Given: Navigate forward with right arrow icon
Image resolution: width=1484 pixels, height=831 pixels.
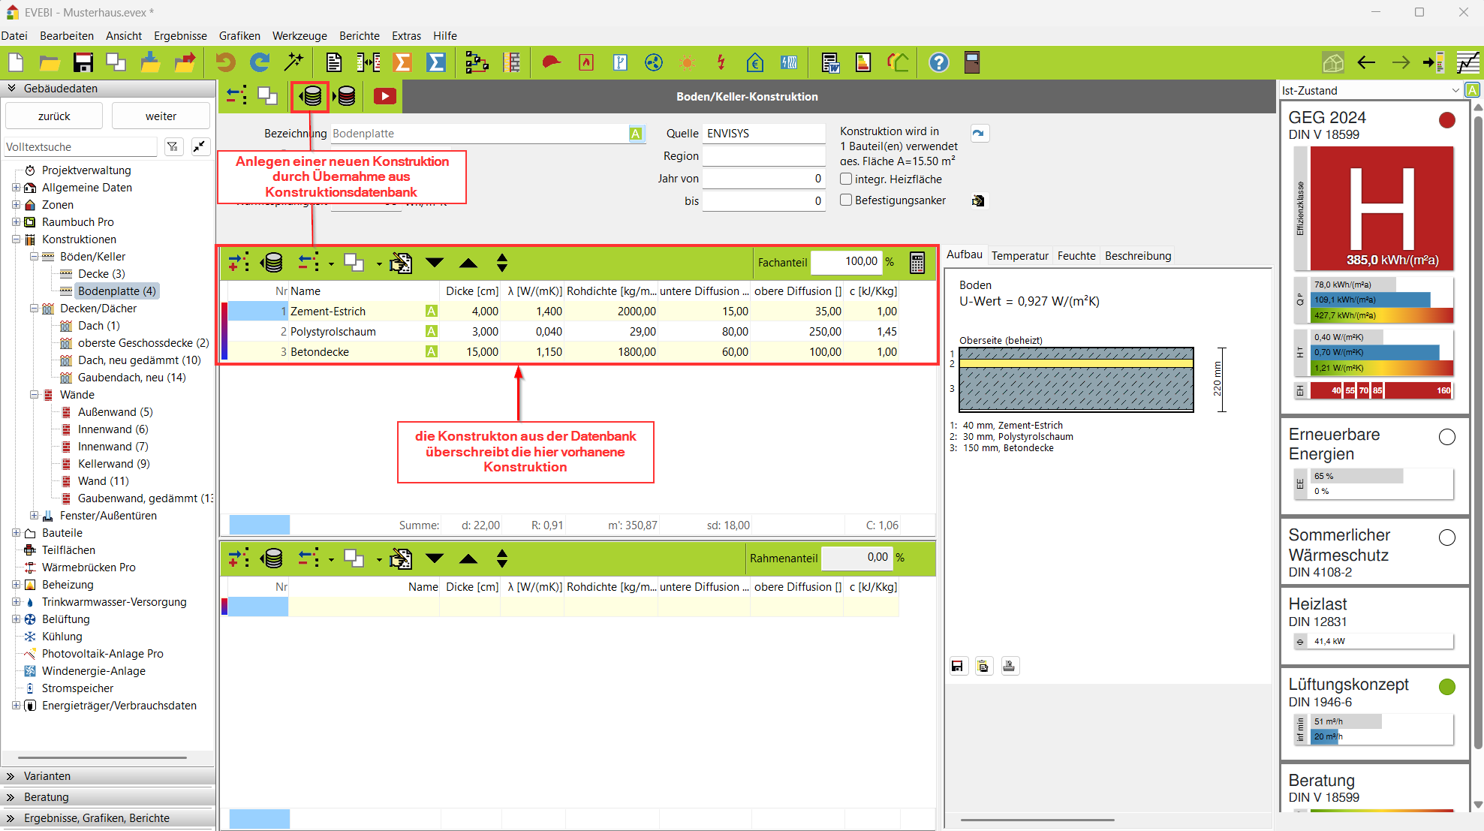Looking at the screenshot, I should [x=1401, y=63].
